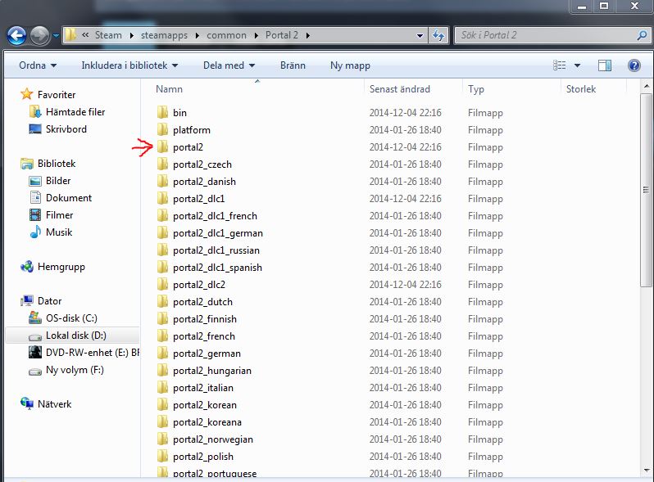Click the search magnifier icon

click(x=642, y=35)
